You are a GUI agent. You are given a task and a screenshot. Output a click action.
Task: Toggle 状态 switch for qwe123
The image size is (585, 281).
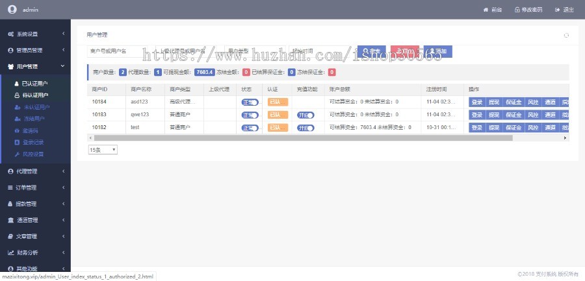(x=250, y=115)
